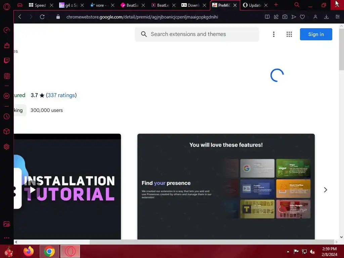
Task: Open the 337 ratings link
Action: coord(61,95)
